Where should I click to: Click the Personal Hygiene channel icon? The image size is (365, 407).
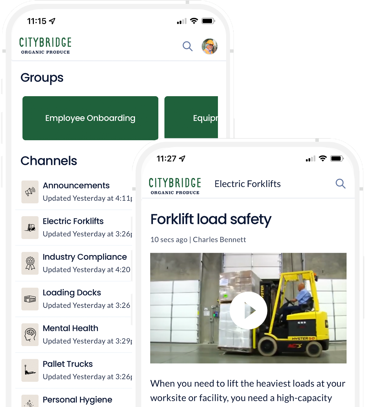click(x=30, y=402)
